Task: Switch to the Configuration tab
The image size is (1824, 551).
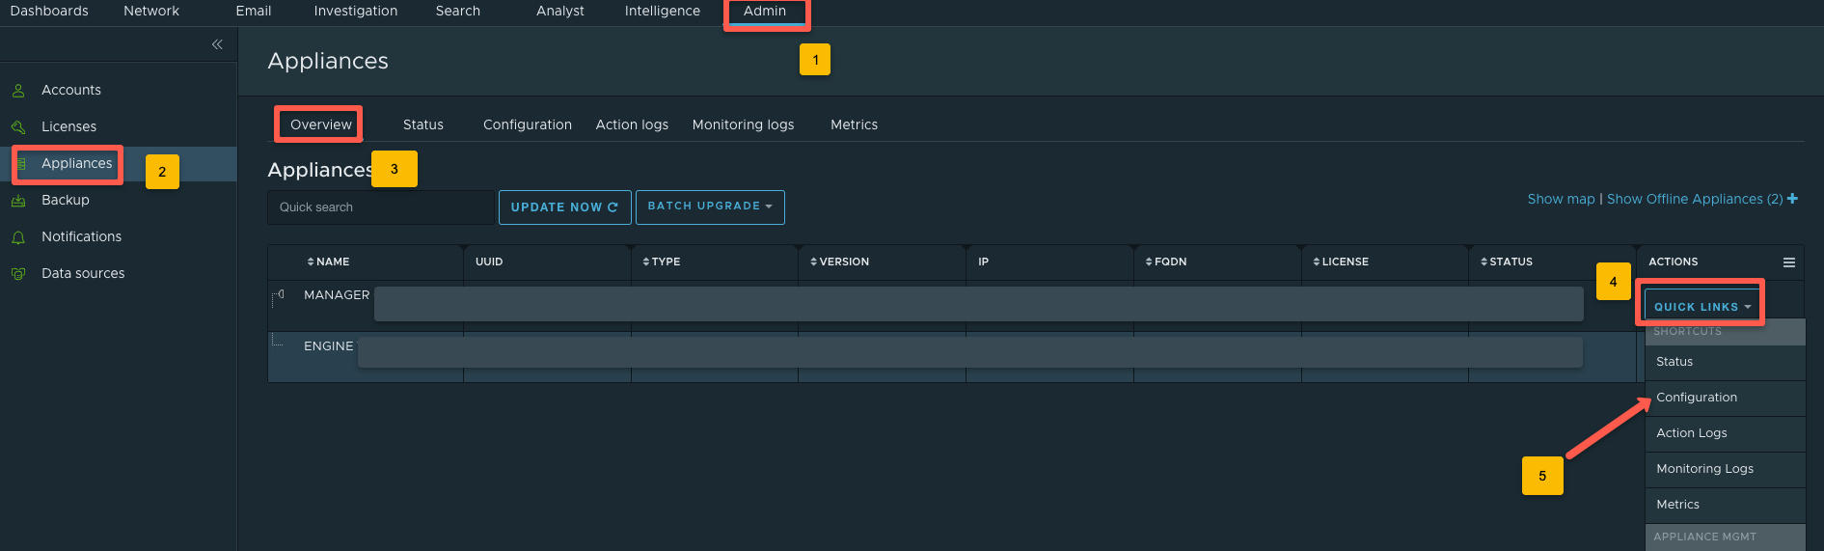Action: tap(528, 124)
